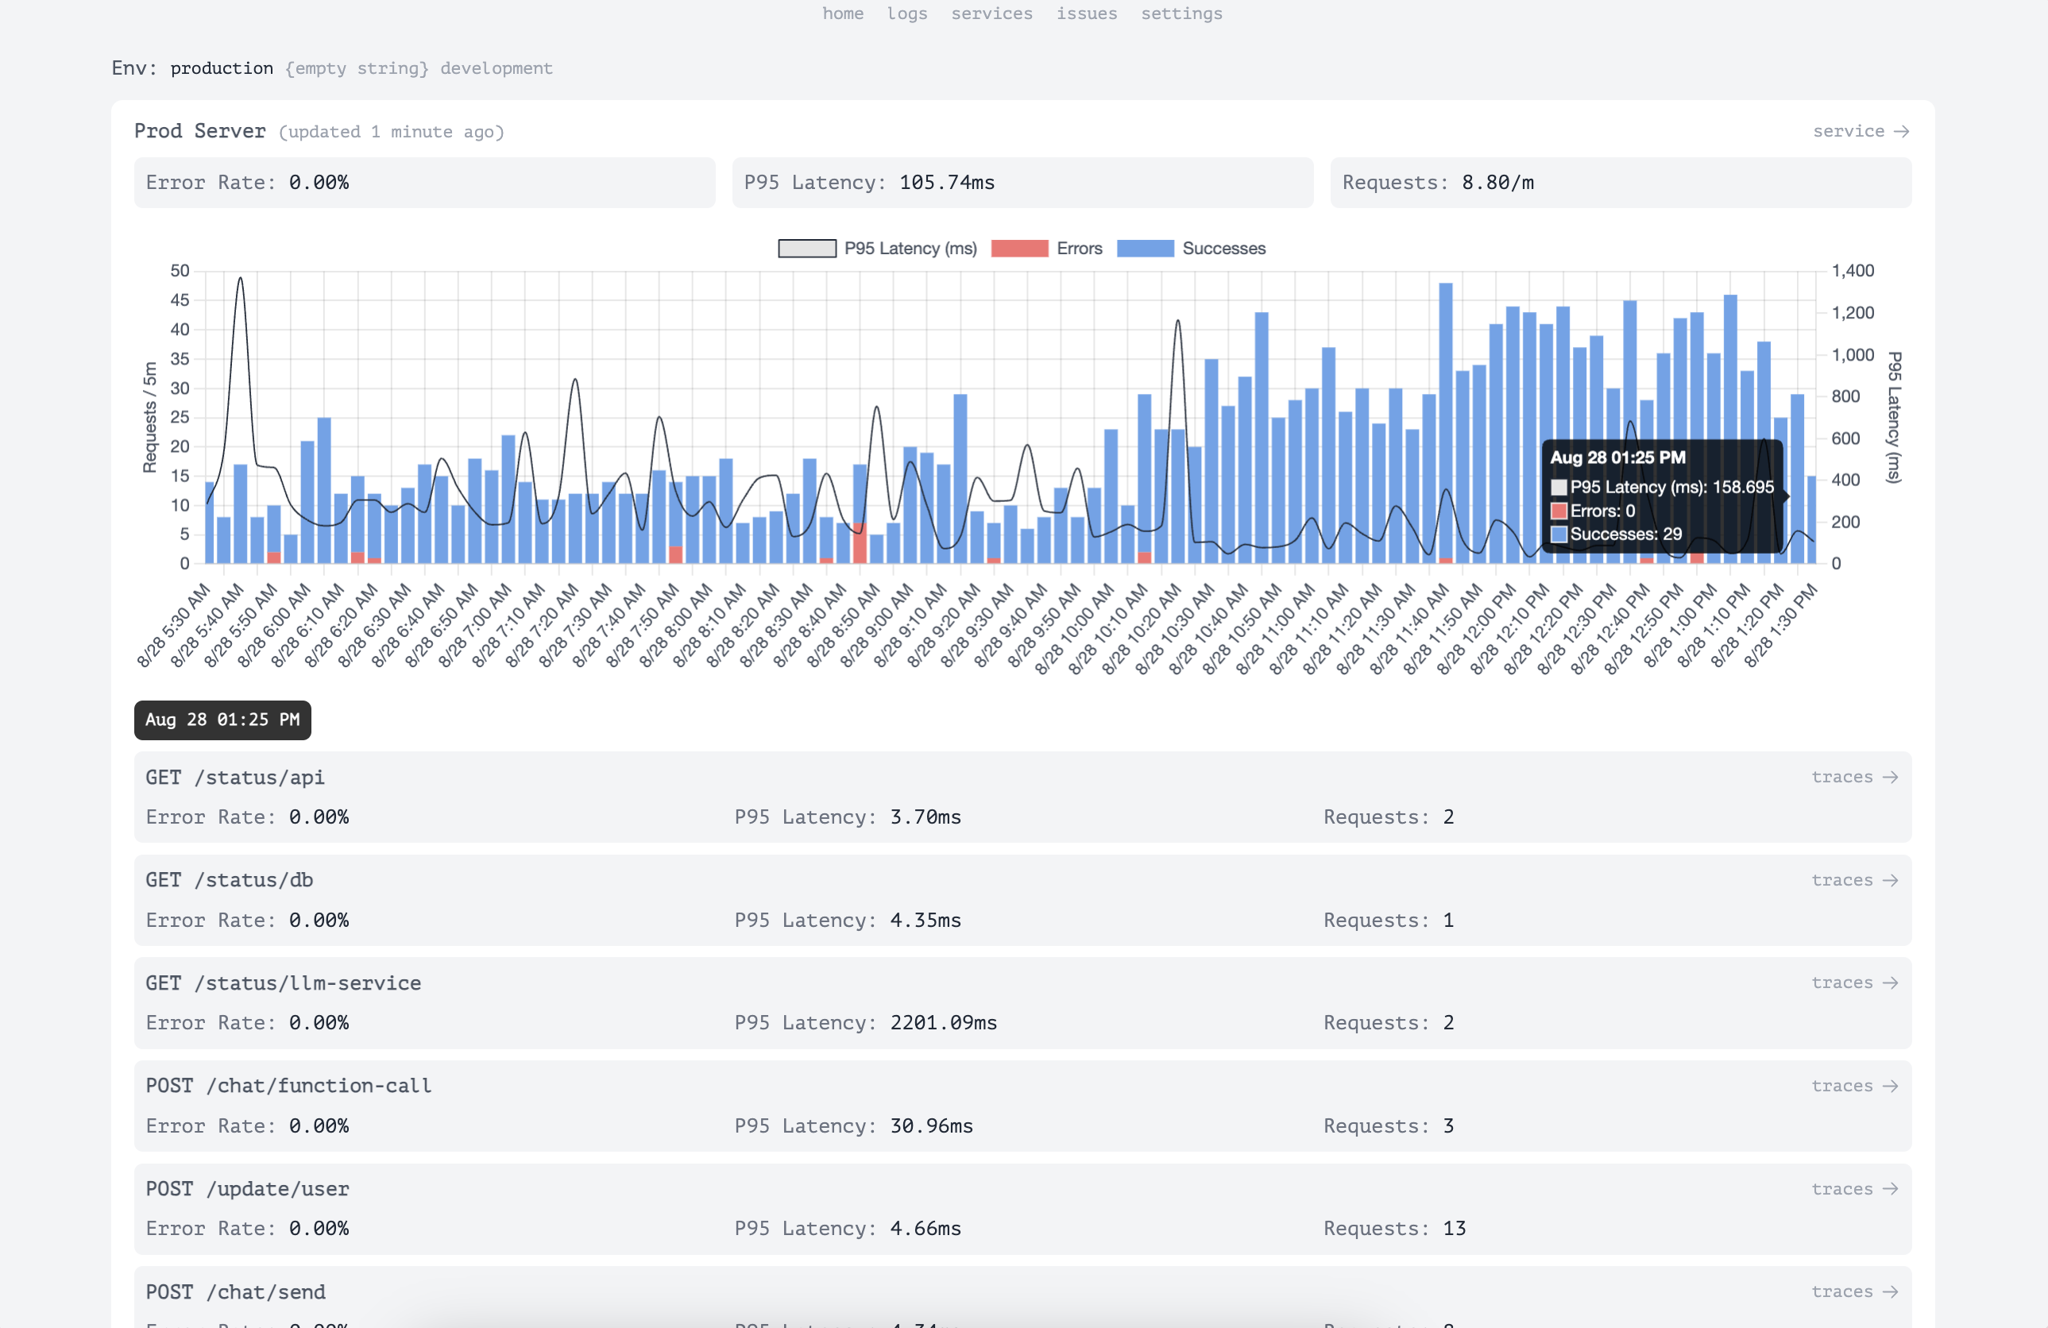Click the home navigation link
This screenshot has height=1328, width=2048.
[x=842, y=14]
